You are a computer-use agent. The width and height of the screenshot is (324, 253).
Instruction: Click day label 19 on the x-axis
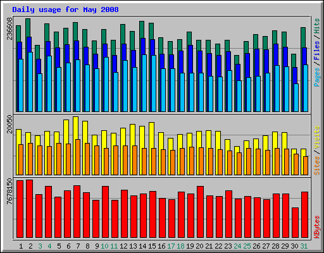point(190,246)
